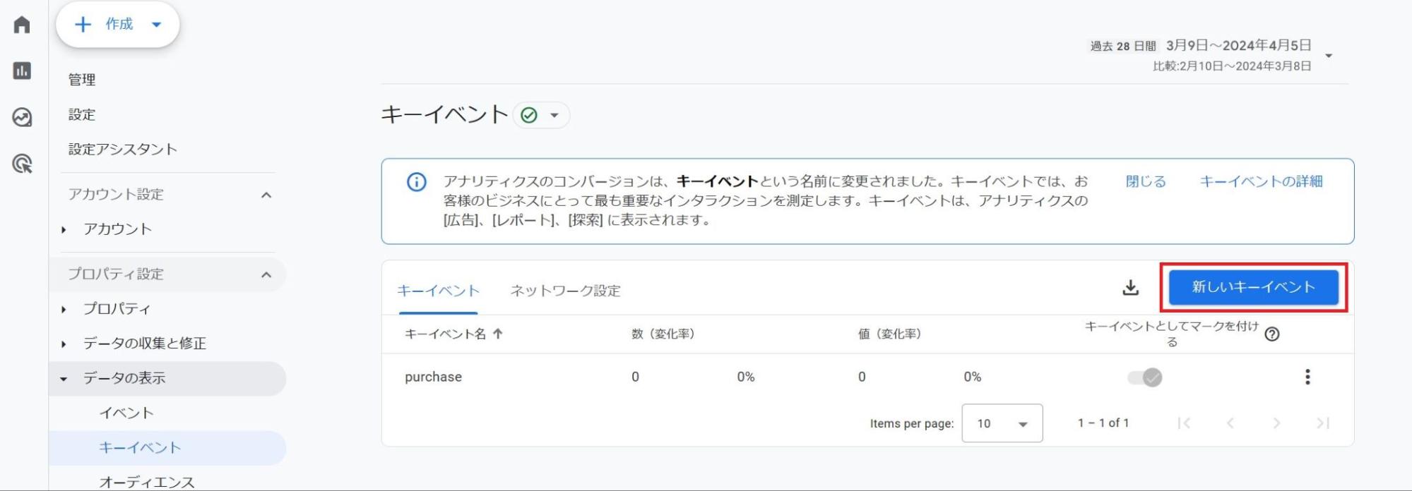Click the purchase event name

pos(433,377)
